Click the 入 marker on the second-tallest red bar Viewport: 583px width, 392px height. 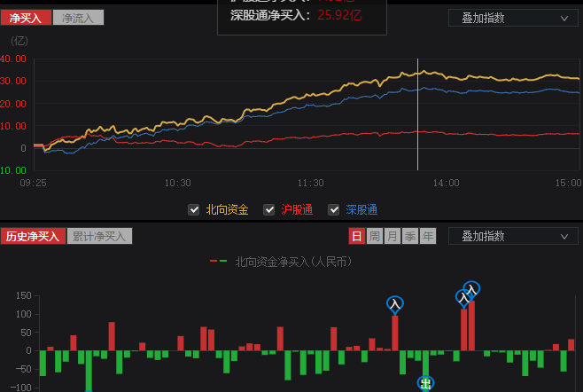tap(463, 298)
